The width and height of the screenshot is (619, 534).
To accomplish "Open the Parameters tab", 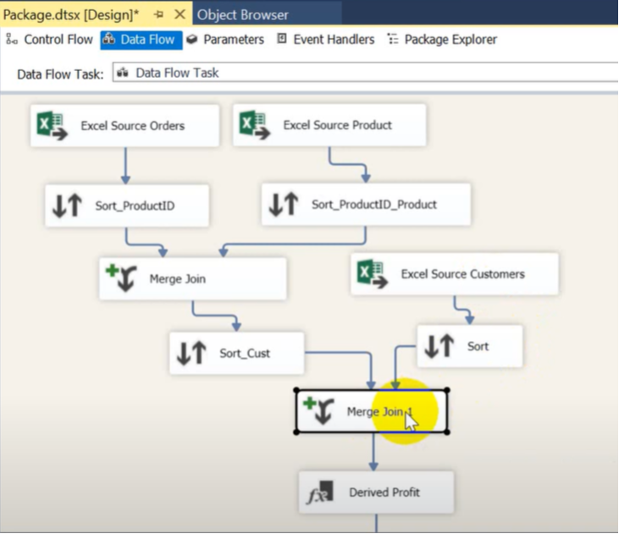I will [225, 40].
